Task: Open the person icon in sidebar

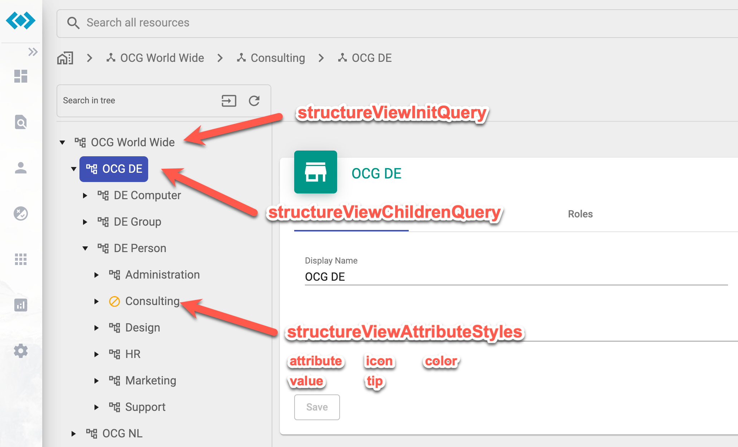Action: 21,168
